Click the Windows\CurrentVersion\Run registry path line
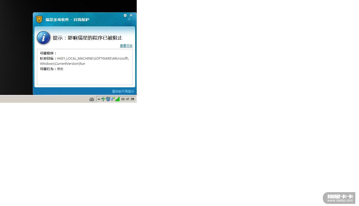The image size is (359, 206). point(62,64)
